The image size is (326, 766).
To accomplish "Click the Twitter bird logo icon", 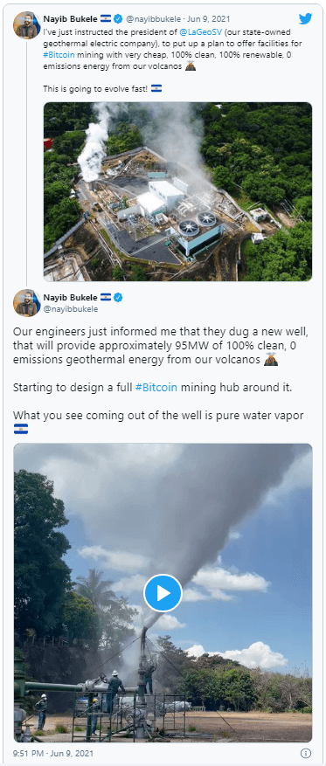I will [x=306, y=19].
